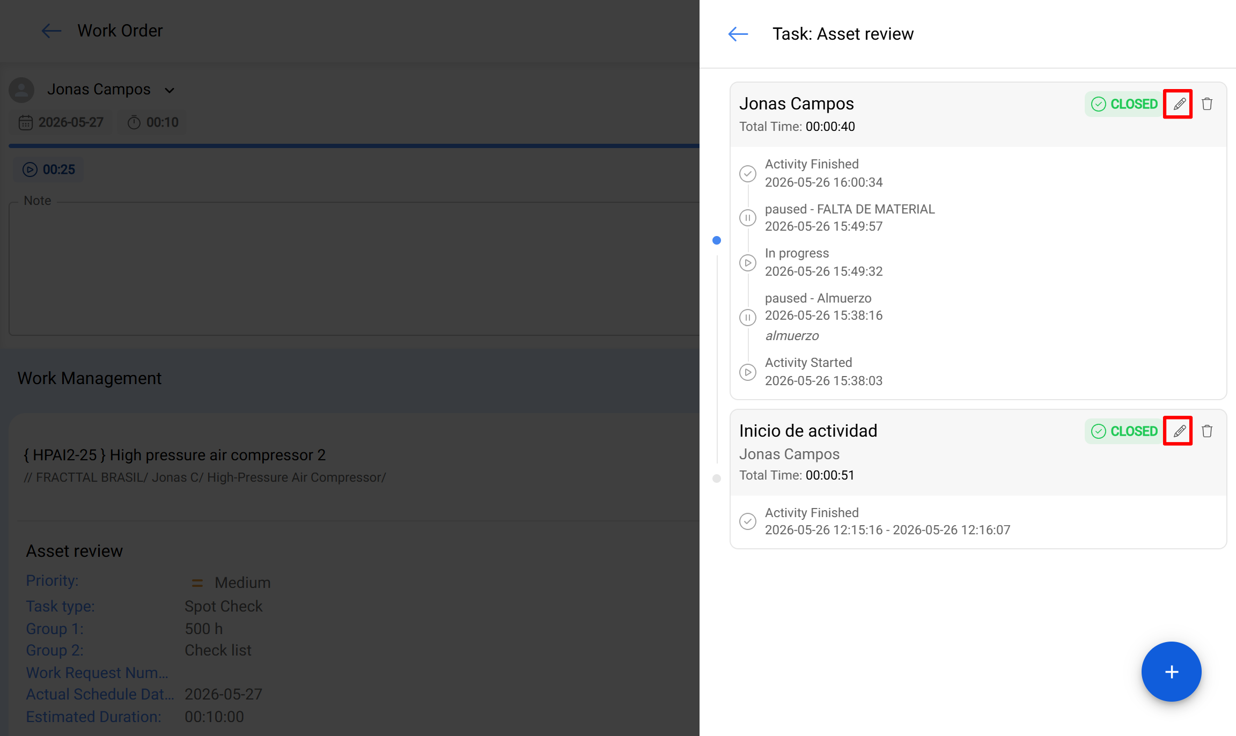Edit Inicio de actividad record
The width and height of the screenshot is (1236, 736).
(1178, 431)
